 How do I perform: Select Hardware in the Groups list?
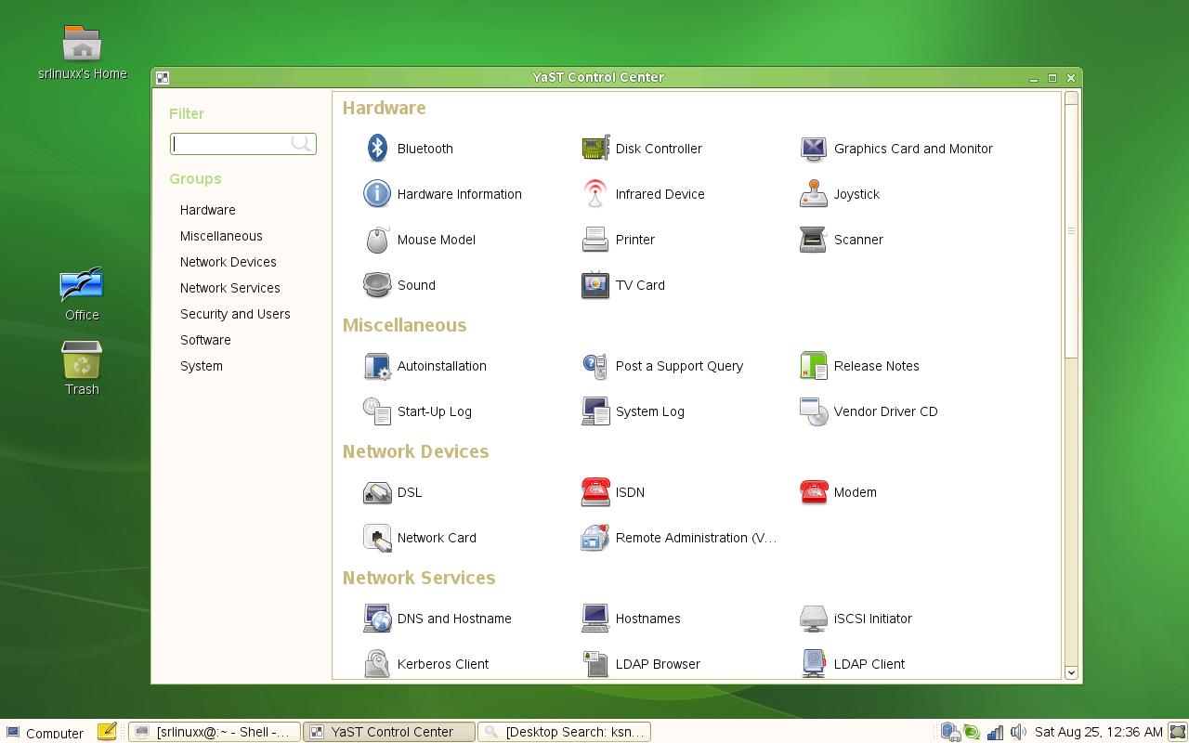(x=208, y=210)
